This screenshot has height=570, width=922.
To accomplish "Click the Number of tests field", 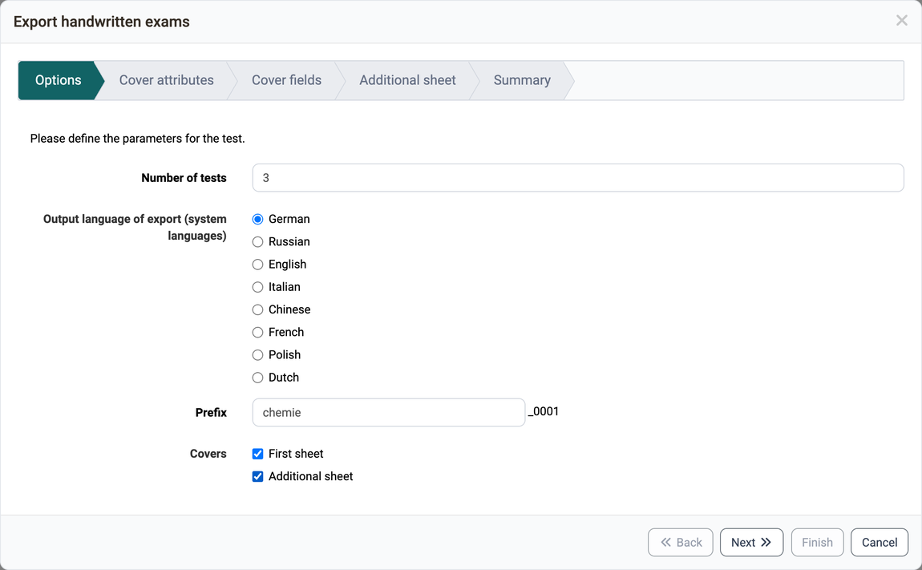I will (578, 178).
